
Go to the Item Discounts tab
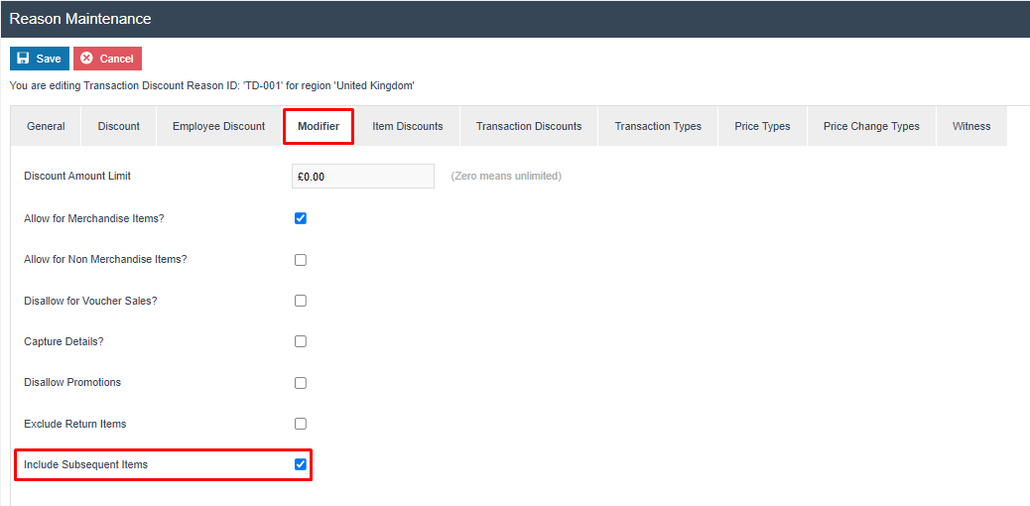(x=407, y=126)
